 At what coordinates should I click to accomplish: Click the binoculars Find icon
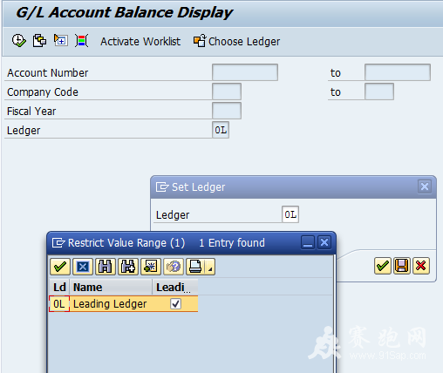[x=106, y=267]
